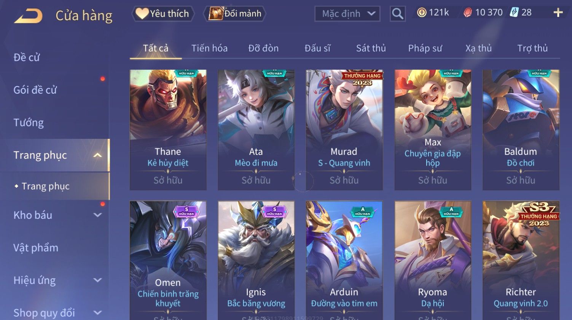The height and width of the screenshot is (320, 572).
Task: Tap the back arrow icon
Action: tap(28, 16)
